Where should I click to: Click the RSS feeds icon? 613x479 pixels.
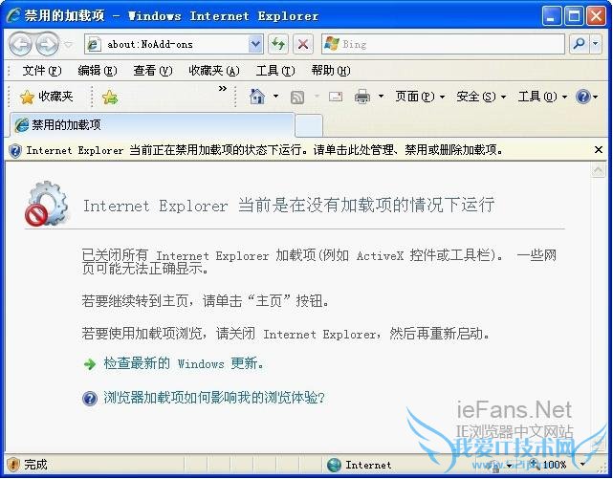tap(297, 97)
